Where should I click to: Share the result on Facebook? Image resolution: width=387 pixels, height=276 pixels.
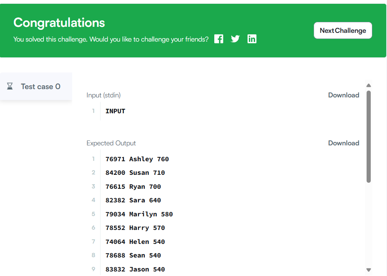219,39
